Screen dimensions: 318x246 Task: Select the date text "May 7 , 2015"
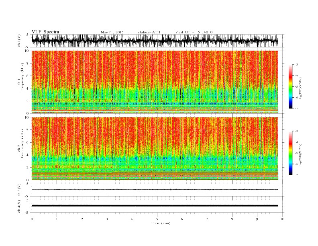point(112,32)
